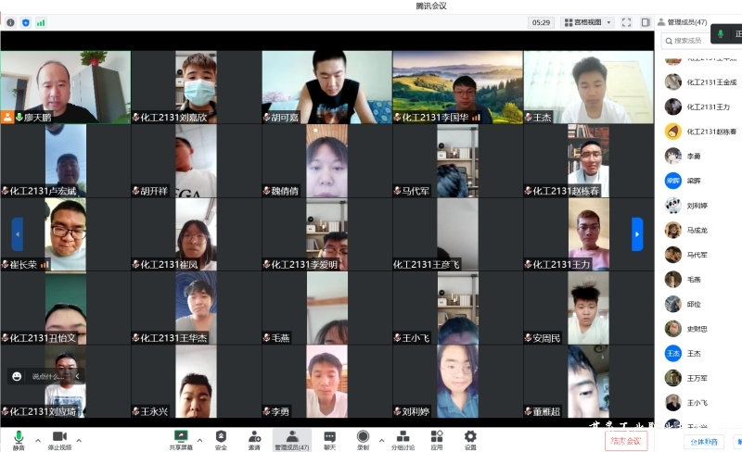Click the red End Meeting button
This screenshot has height=452, width=742.
(623, 441)
